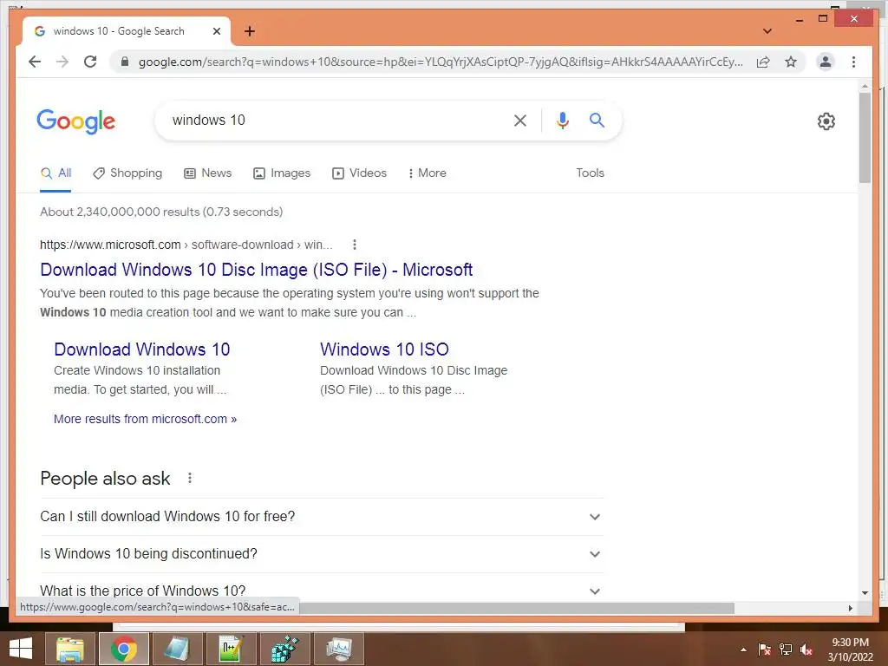
Task: Open the Chrome profile avatar
Action: tap(826, 62)
